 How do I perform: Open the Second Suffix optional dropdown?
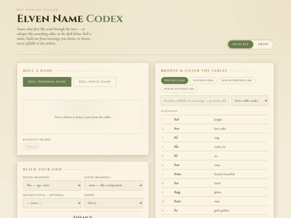click(x=52, y=203)
